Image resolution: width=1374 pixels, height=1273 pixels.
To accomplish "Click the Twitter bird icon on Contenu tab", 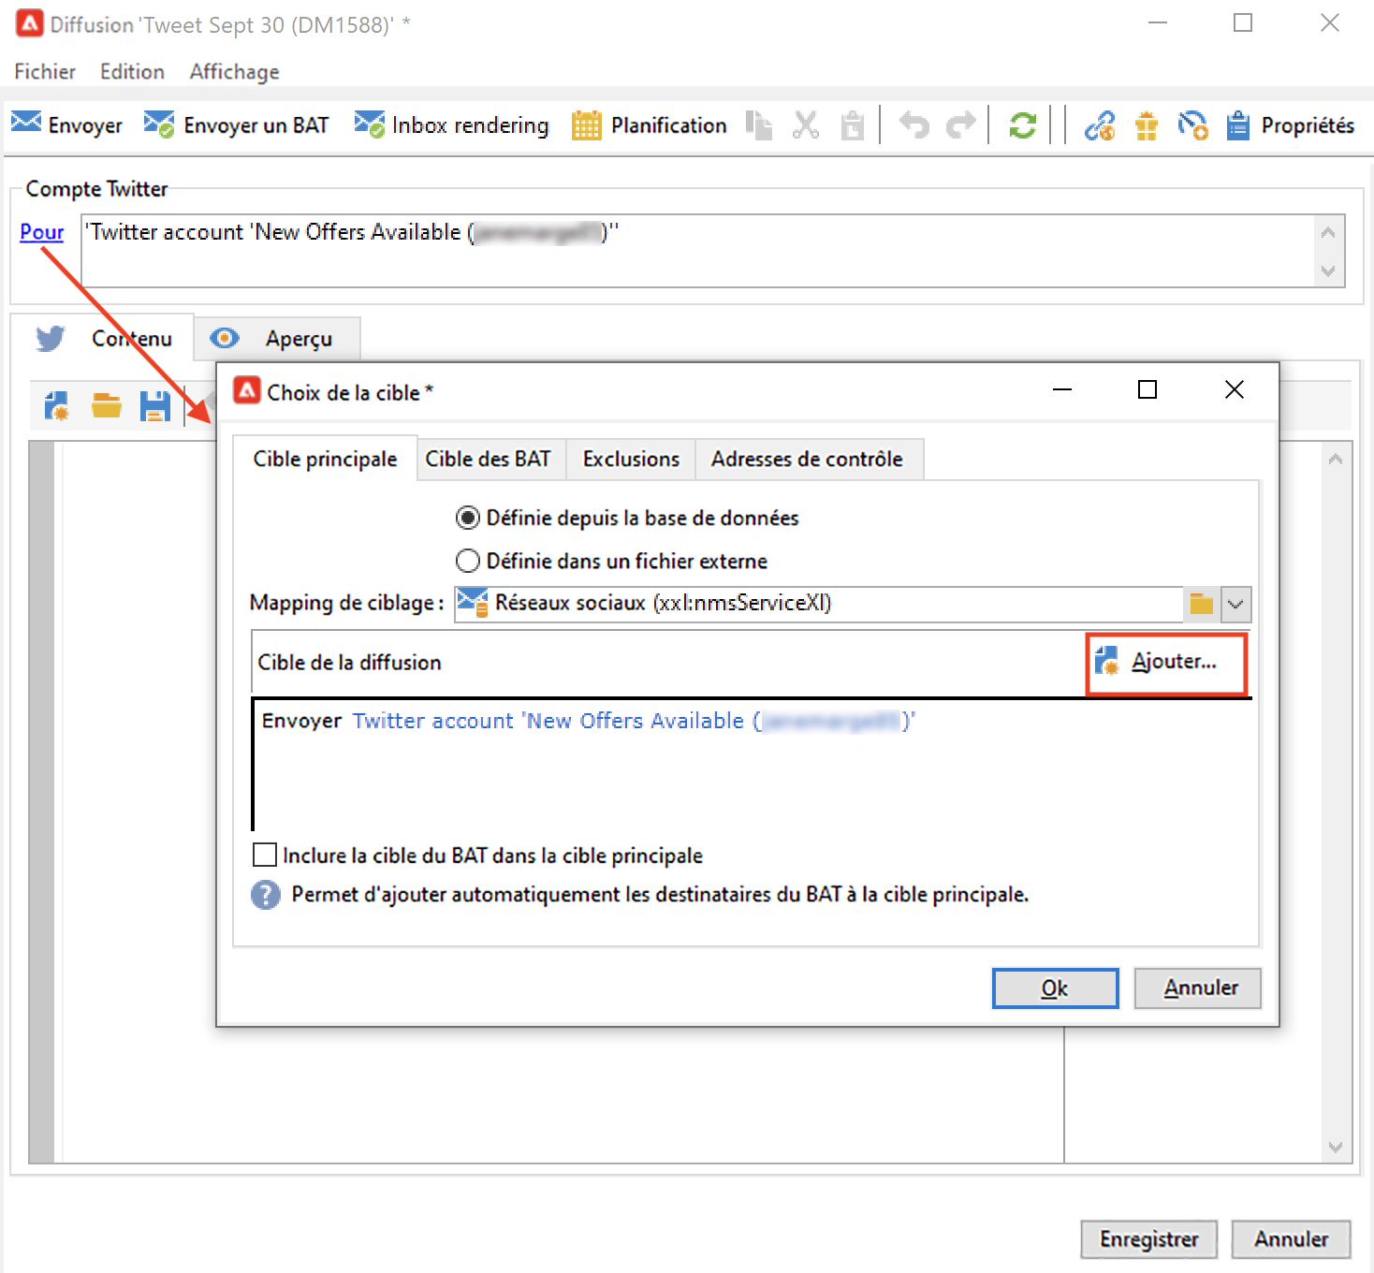I will coord(51,338).
